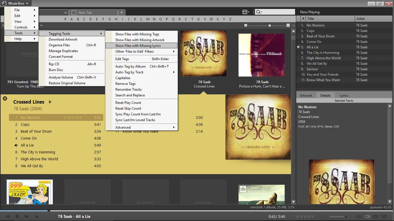394x221 pixels.
Task: Select Chillout Sessions 10 cover thumbnail
Action: point(262,195)
